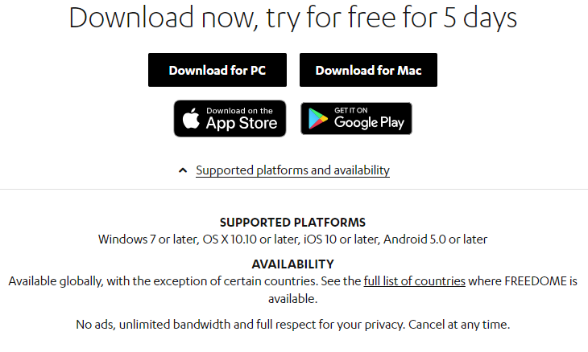Click the Apple logo on App Store badge
Viewport: 588px width, 352px height.
point(191,118)
